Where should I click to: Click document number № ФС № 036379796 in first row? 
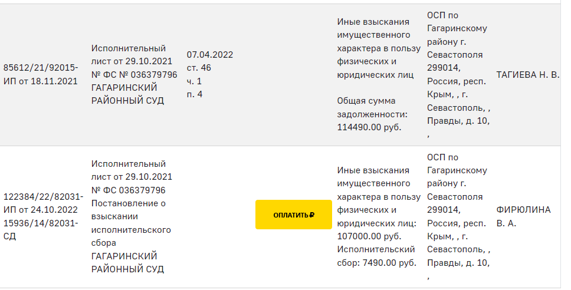click(134, 75)
